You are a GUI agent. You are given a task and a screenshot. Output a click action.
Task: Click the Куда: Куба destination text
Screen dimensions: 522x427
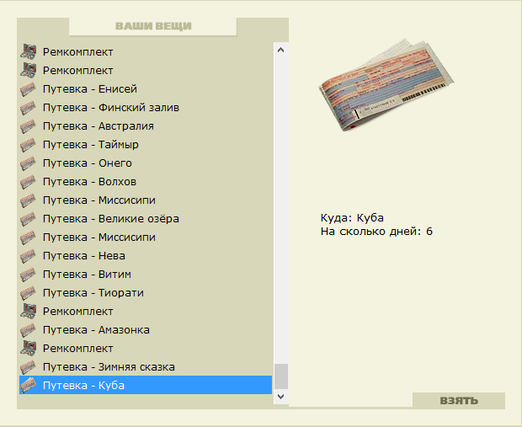[x=352, y=218]
